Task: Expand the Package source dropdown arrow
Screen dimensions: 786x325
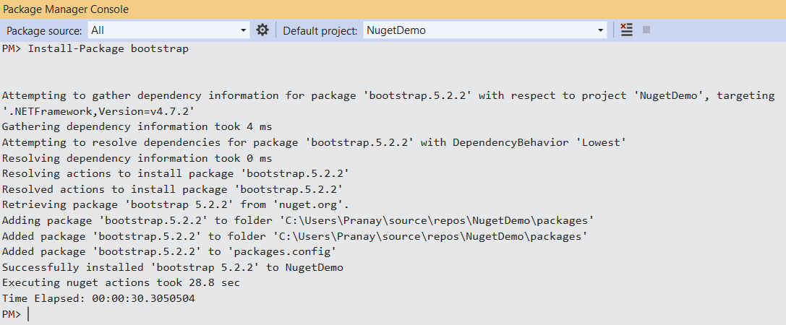Action: 244,30
